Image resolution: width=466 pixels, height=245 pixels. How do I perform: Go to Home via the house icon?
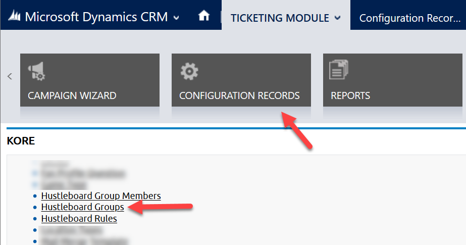tap(204, 16)
